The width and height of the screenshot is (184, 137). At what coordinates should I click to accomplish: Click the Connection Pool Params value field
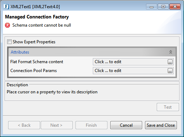point(133,71)
